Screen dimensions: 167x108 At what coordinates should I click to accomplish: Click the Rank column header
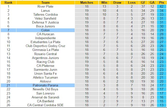8,3
